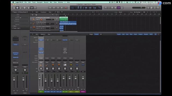Screen dimensions: 172x96
Task: Toggle the purple count-in button
Action: pyautogui.click(x=119, y=8)
